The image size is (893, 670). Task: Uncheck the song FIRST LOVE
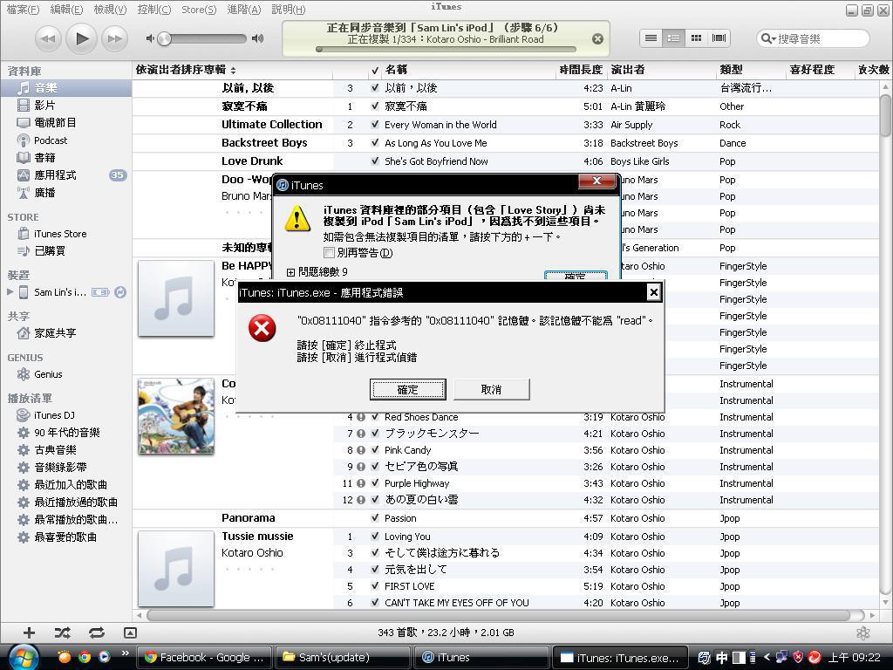375,585
